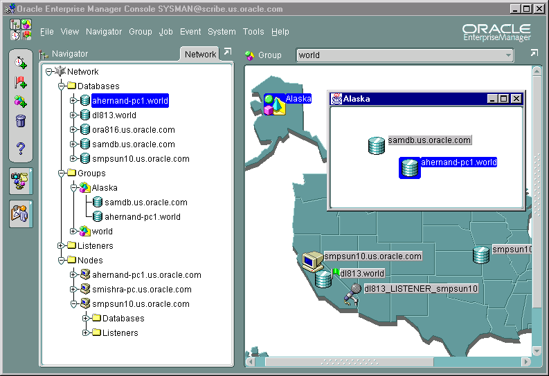Click the Create Group icon in left toolbar
549x376 pixels.
pyautogui.click(x=21, y=102)
